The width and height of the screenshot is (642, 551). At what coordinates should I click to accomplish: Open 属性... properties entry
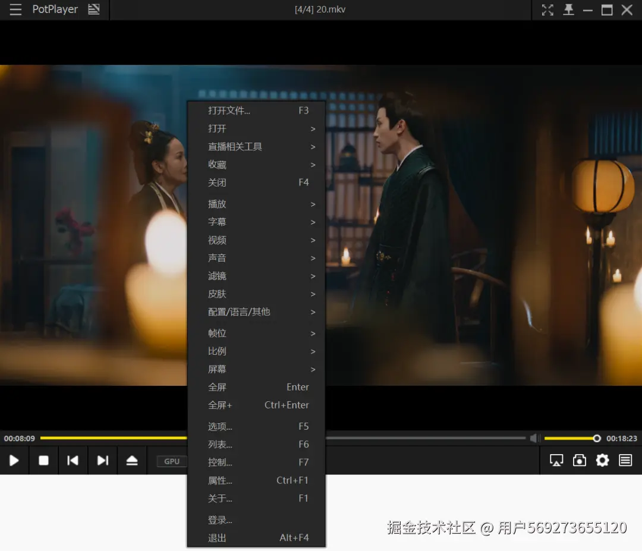[x=257, y=481]
